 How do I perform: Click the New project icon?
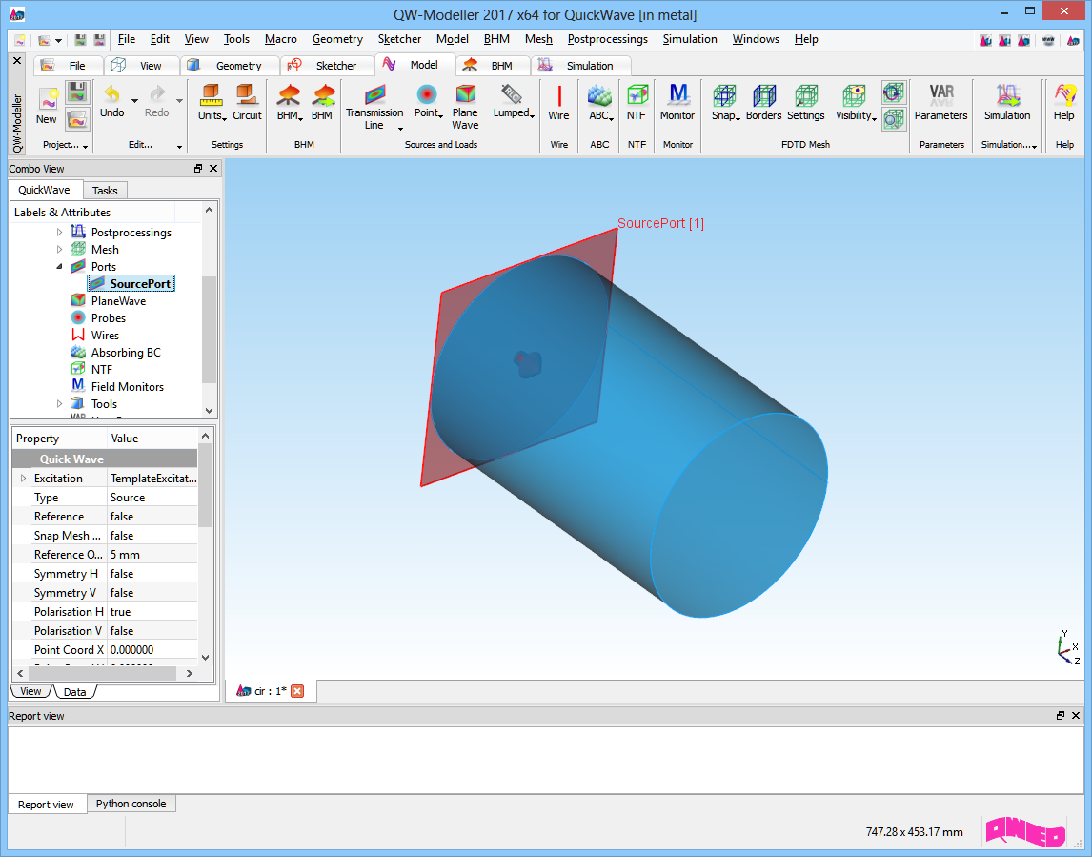point(48,99)
